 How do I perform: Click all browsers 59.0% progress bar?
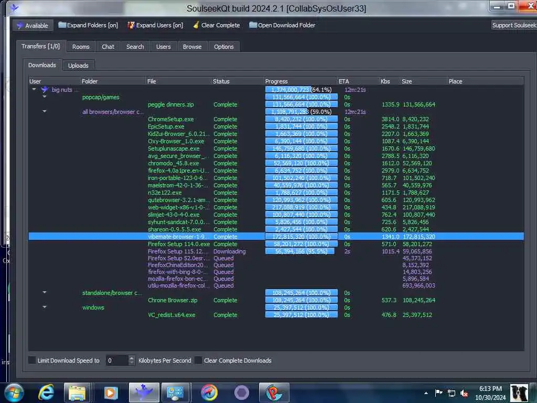pyautogui.click(x=302, y=112)
